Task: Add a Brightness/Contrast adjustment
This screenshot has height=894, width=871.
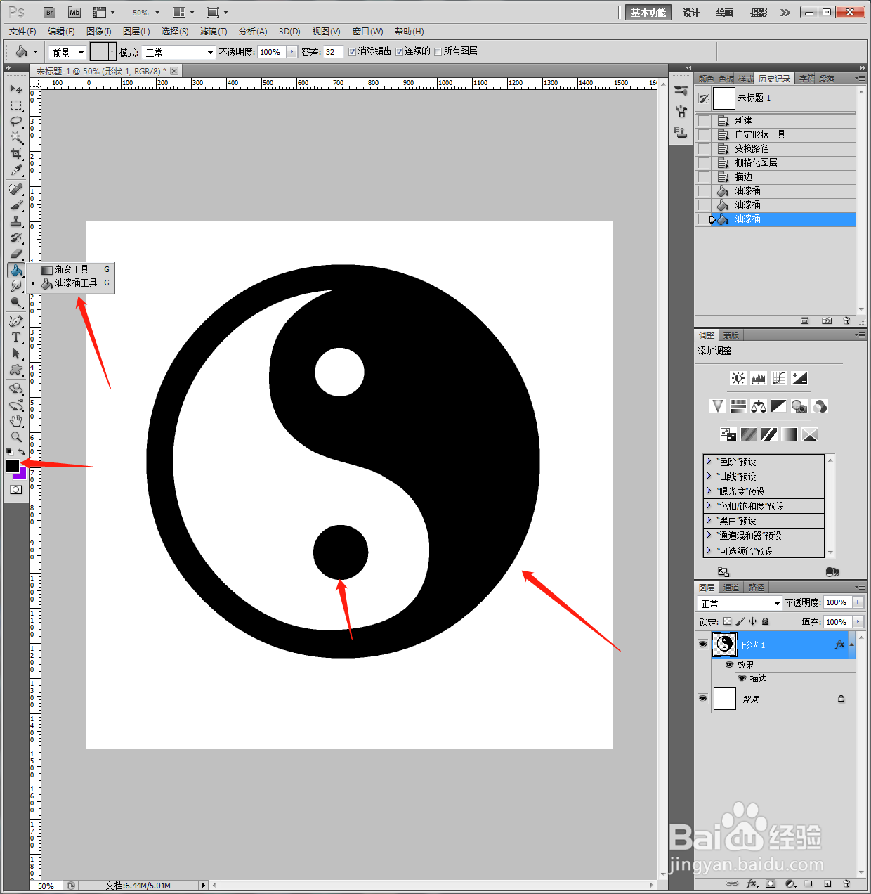Action: pos(738,378)
